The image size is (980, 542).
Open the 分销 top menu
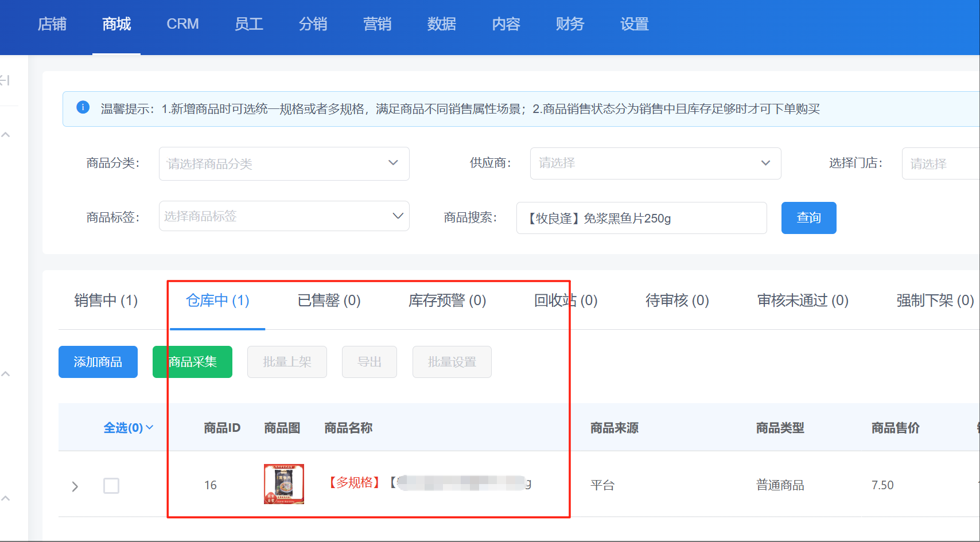[313, 24]
